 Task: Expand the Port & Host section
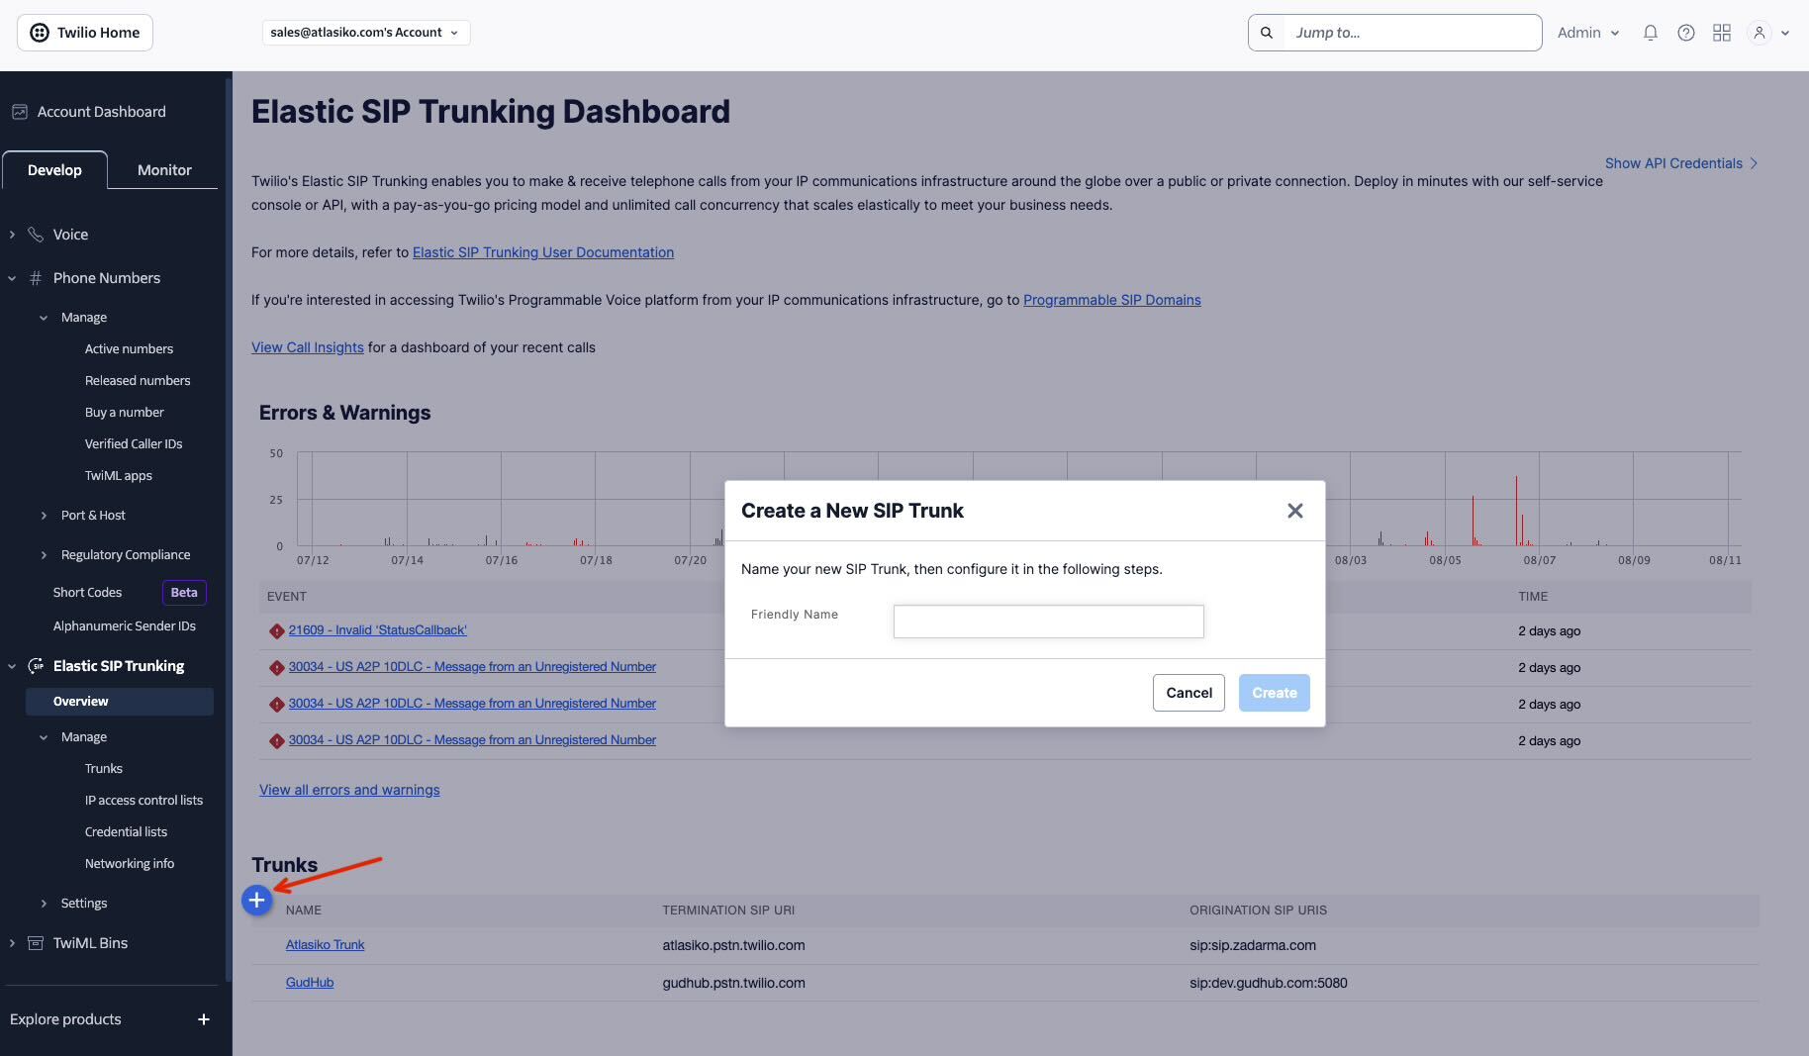click(x=44, y=516)
